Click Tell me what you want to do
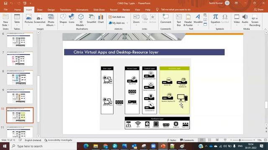This screenshot has height=150, width=268. point(175,10)
